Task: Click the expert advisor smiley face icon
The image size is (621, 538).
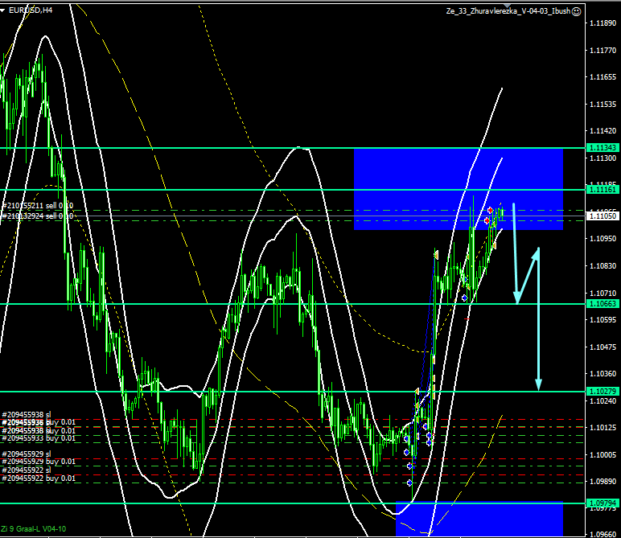Action: tap(577, 11)
